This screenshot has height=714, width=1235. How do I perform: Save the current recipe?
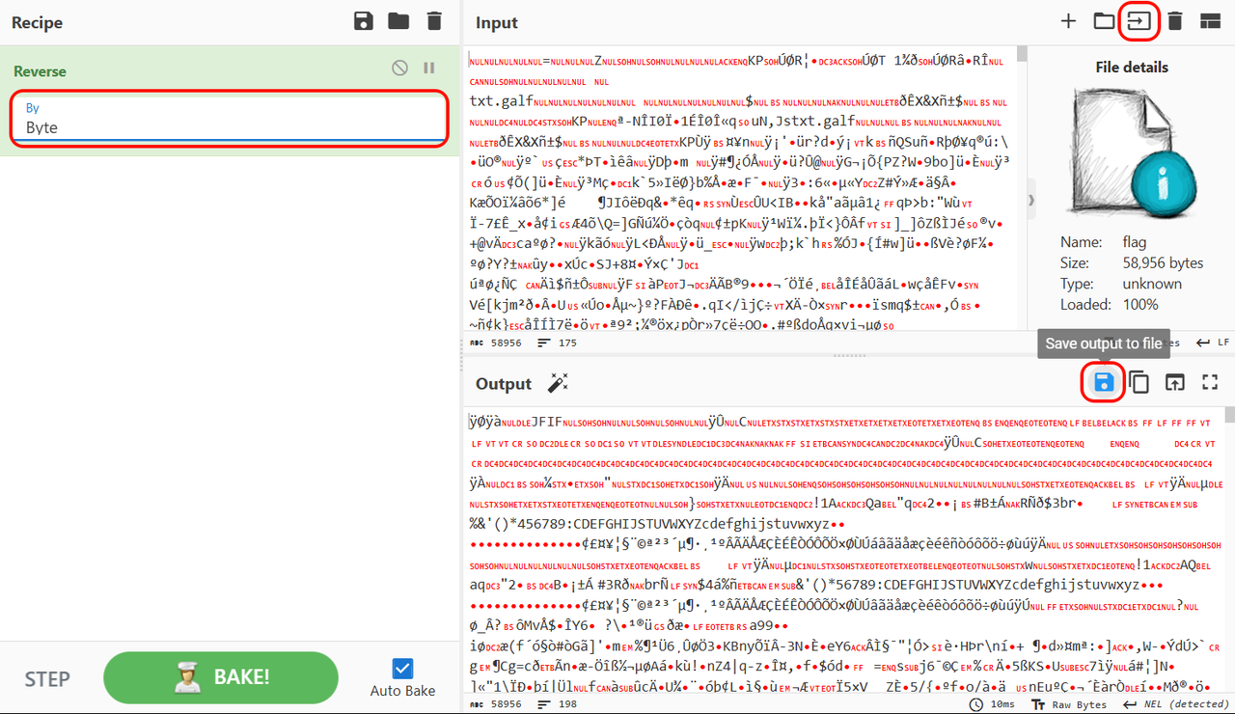click(x=364, y=21)
